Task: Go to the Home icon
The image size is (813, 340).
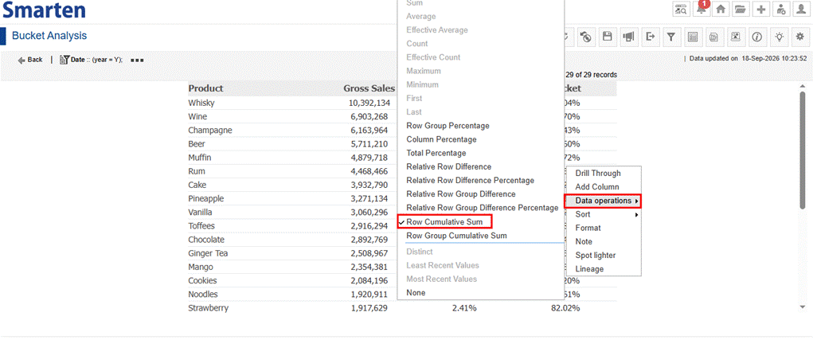Action: click(x=720, y=10)
